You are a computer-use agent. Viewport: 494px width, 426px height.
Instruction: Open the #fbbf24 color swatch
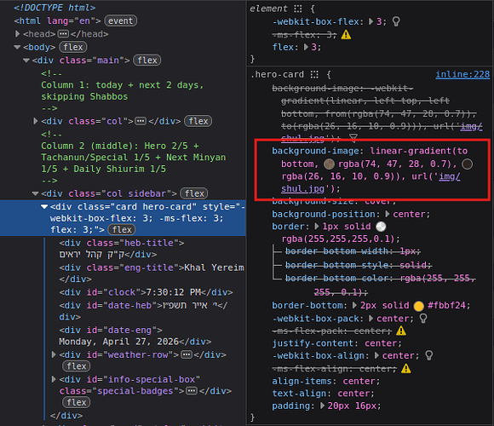click(x=418, y=306)
